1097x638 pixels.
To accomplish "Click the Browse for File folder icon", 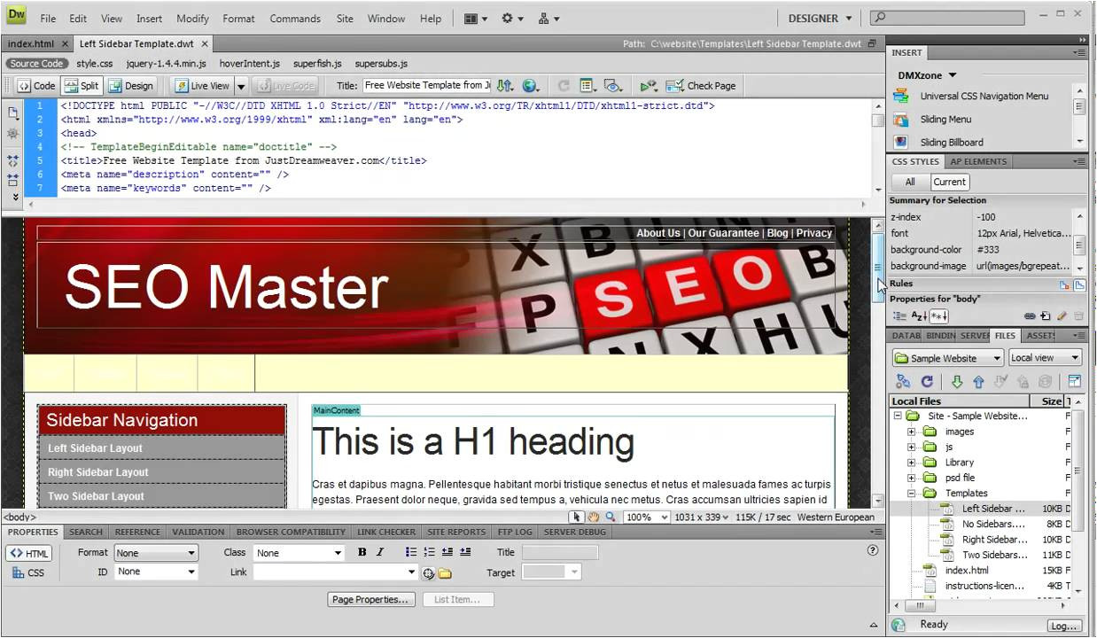I will [x=445, y=573].
